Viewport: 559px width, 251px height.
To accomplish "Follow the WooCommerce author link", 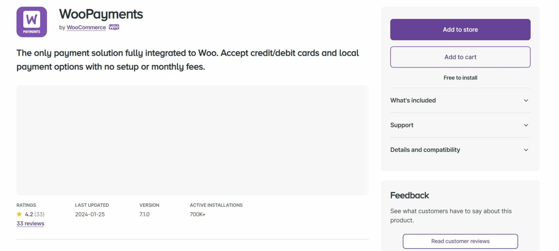I will tap(86, 27).
